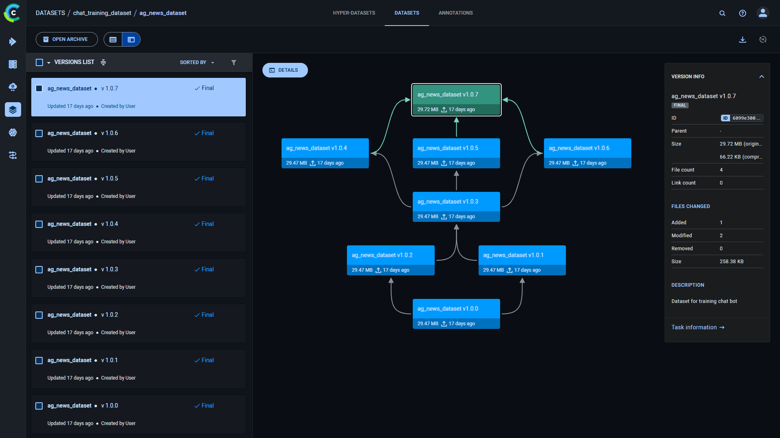Click the Projects icon in the sidebar
The image size is (780, 438).
[x=13, y=42]
